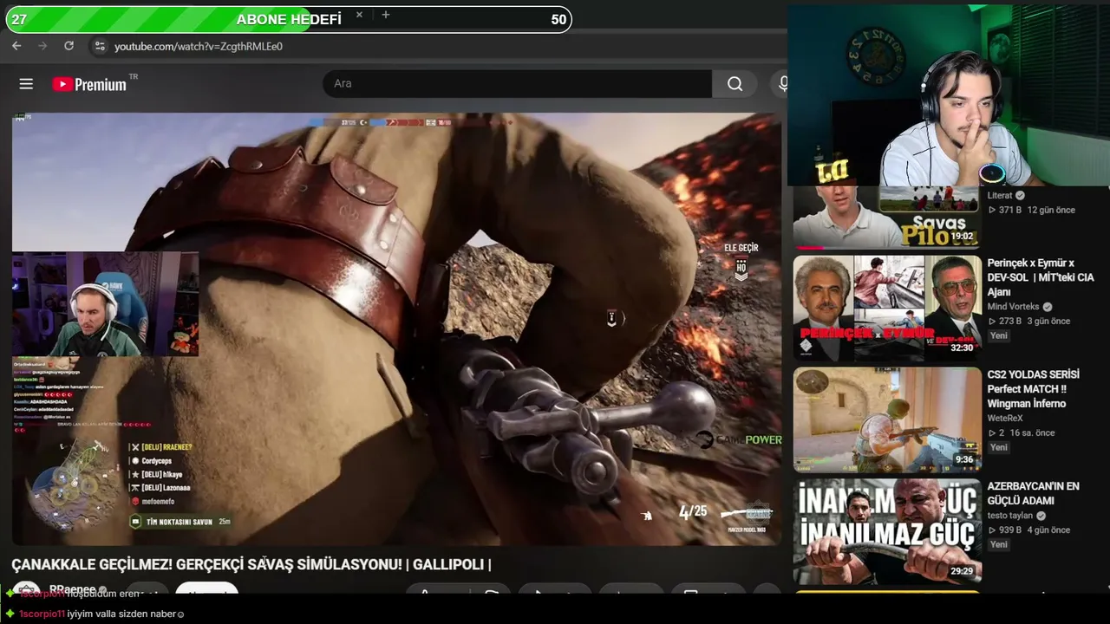Click the Yeni badge under Mind Vorteks
The width and height of the screenshot is (1110, 624).
[x=999, y=336]
